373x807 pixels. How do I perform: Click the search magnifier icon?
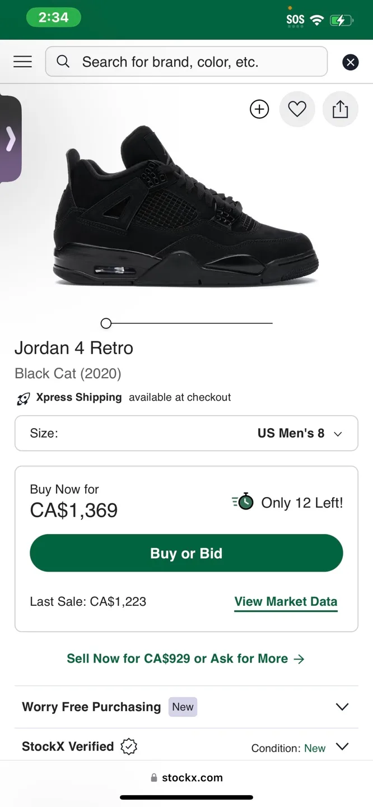63,62
